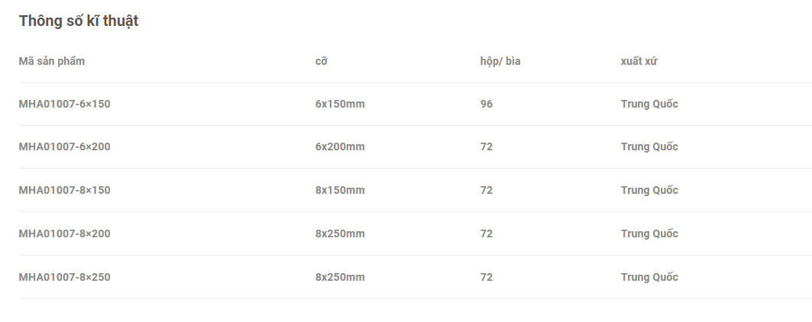Click quantity 72 in the 8x150mm row
The width and height of the screenshot is (812, 322).
tap(487, 191)
